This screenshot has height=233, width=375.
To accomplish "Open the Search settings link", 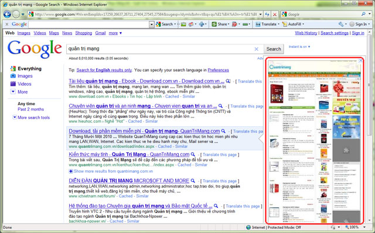I will pos(335,33).
